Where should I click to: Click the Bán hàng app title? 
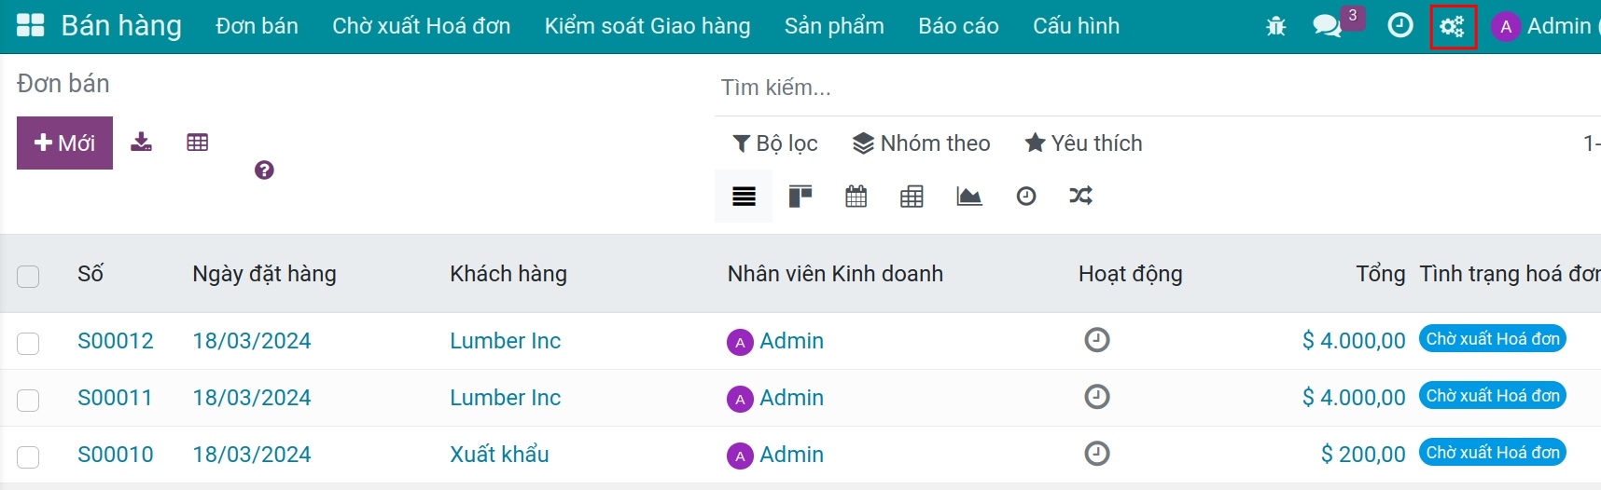coord(121,25)
